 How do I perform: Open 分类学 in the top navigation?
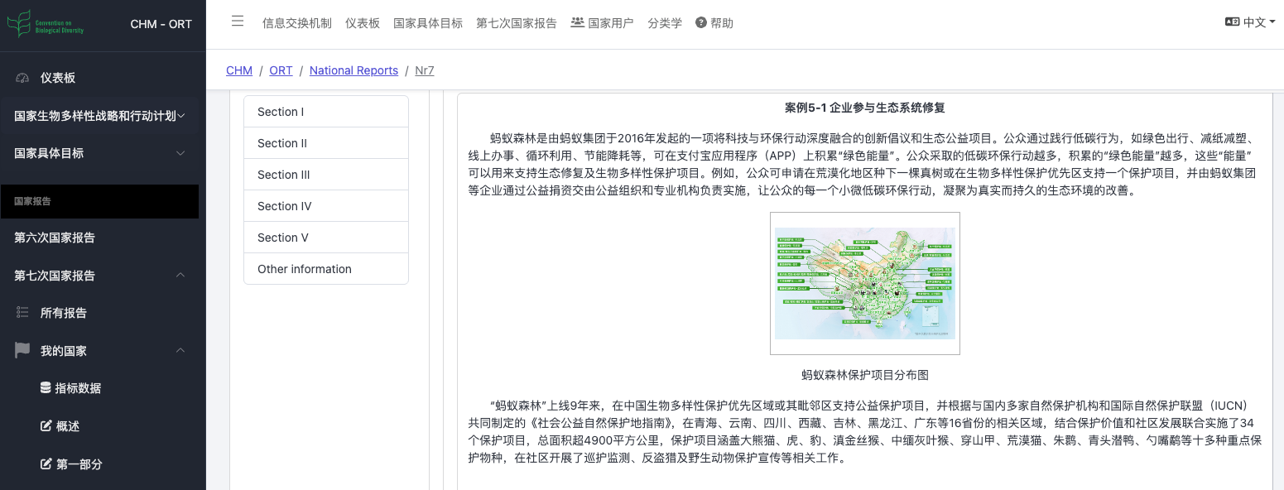[665, 23]
